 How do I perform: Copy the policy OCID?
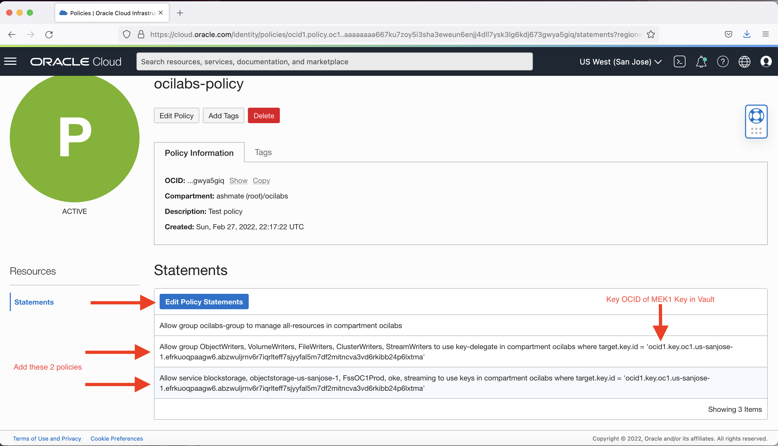(x=261, y=180)
